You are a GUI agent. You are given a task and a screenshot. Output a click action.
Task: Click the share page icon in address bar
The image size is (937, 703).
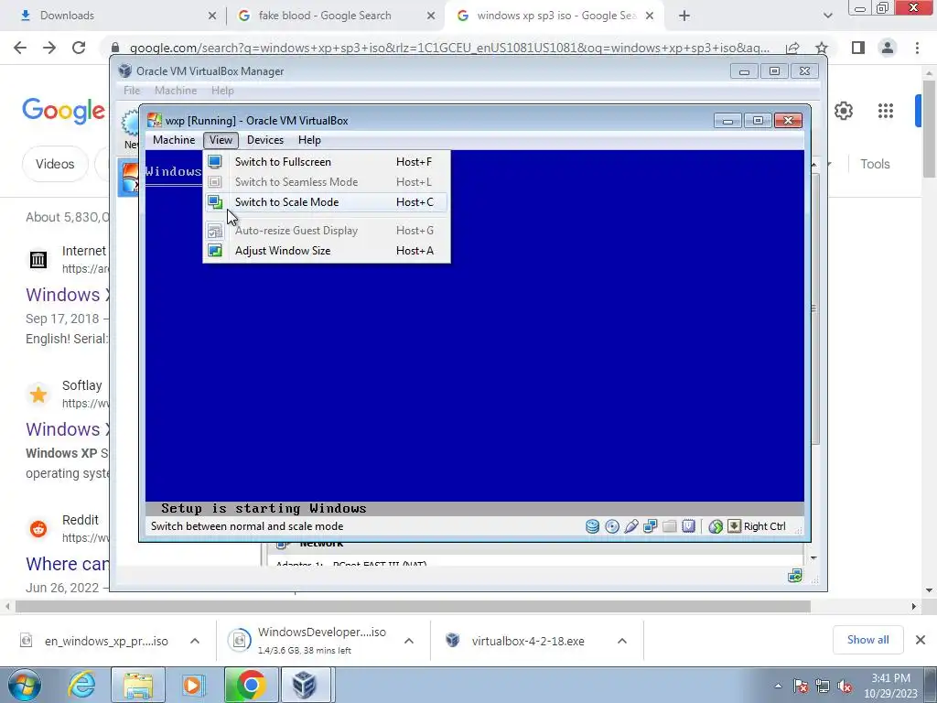tap(792, 48)
